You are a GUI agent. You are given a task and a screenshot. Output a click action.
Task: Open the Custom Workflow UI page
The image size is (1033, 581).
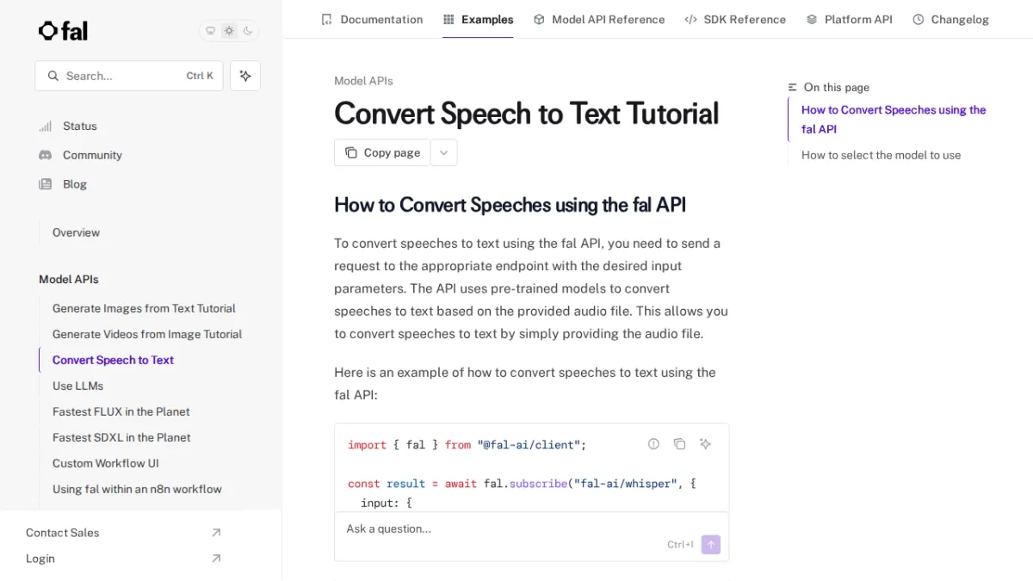click(105, 463)
